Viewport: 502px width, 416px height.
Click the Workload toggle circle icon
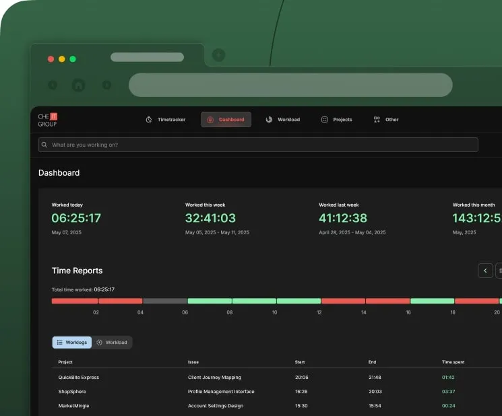point(99,343)
